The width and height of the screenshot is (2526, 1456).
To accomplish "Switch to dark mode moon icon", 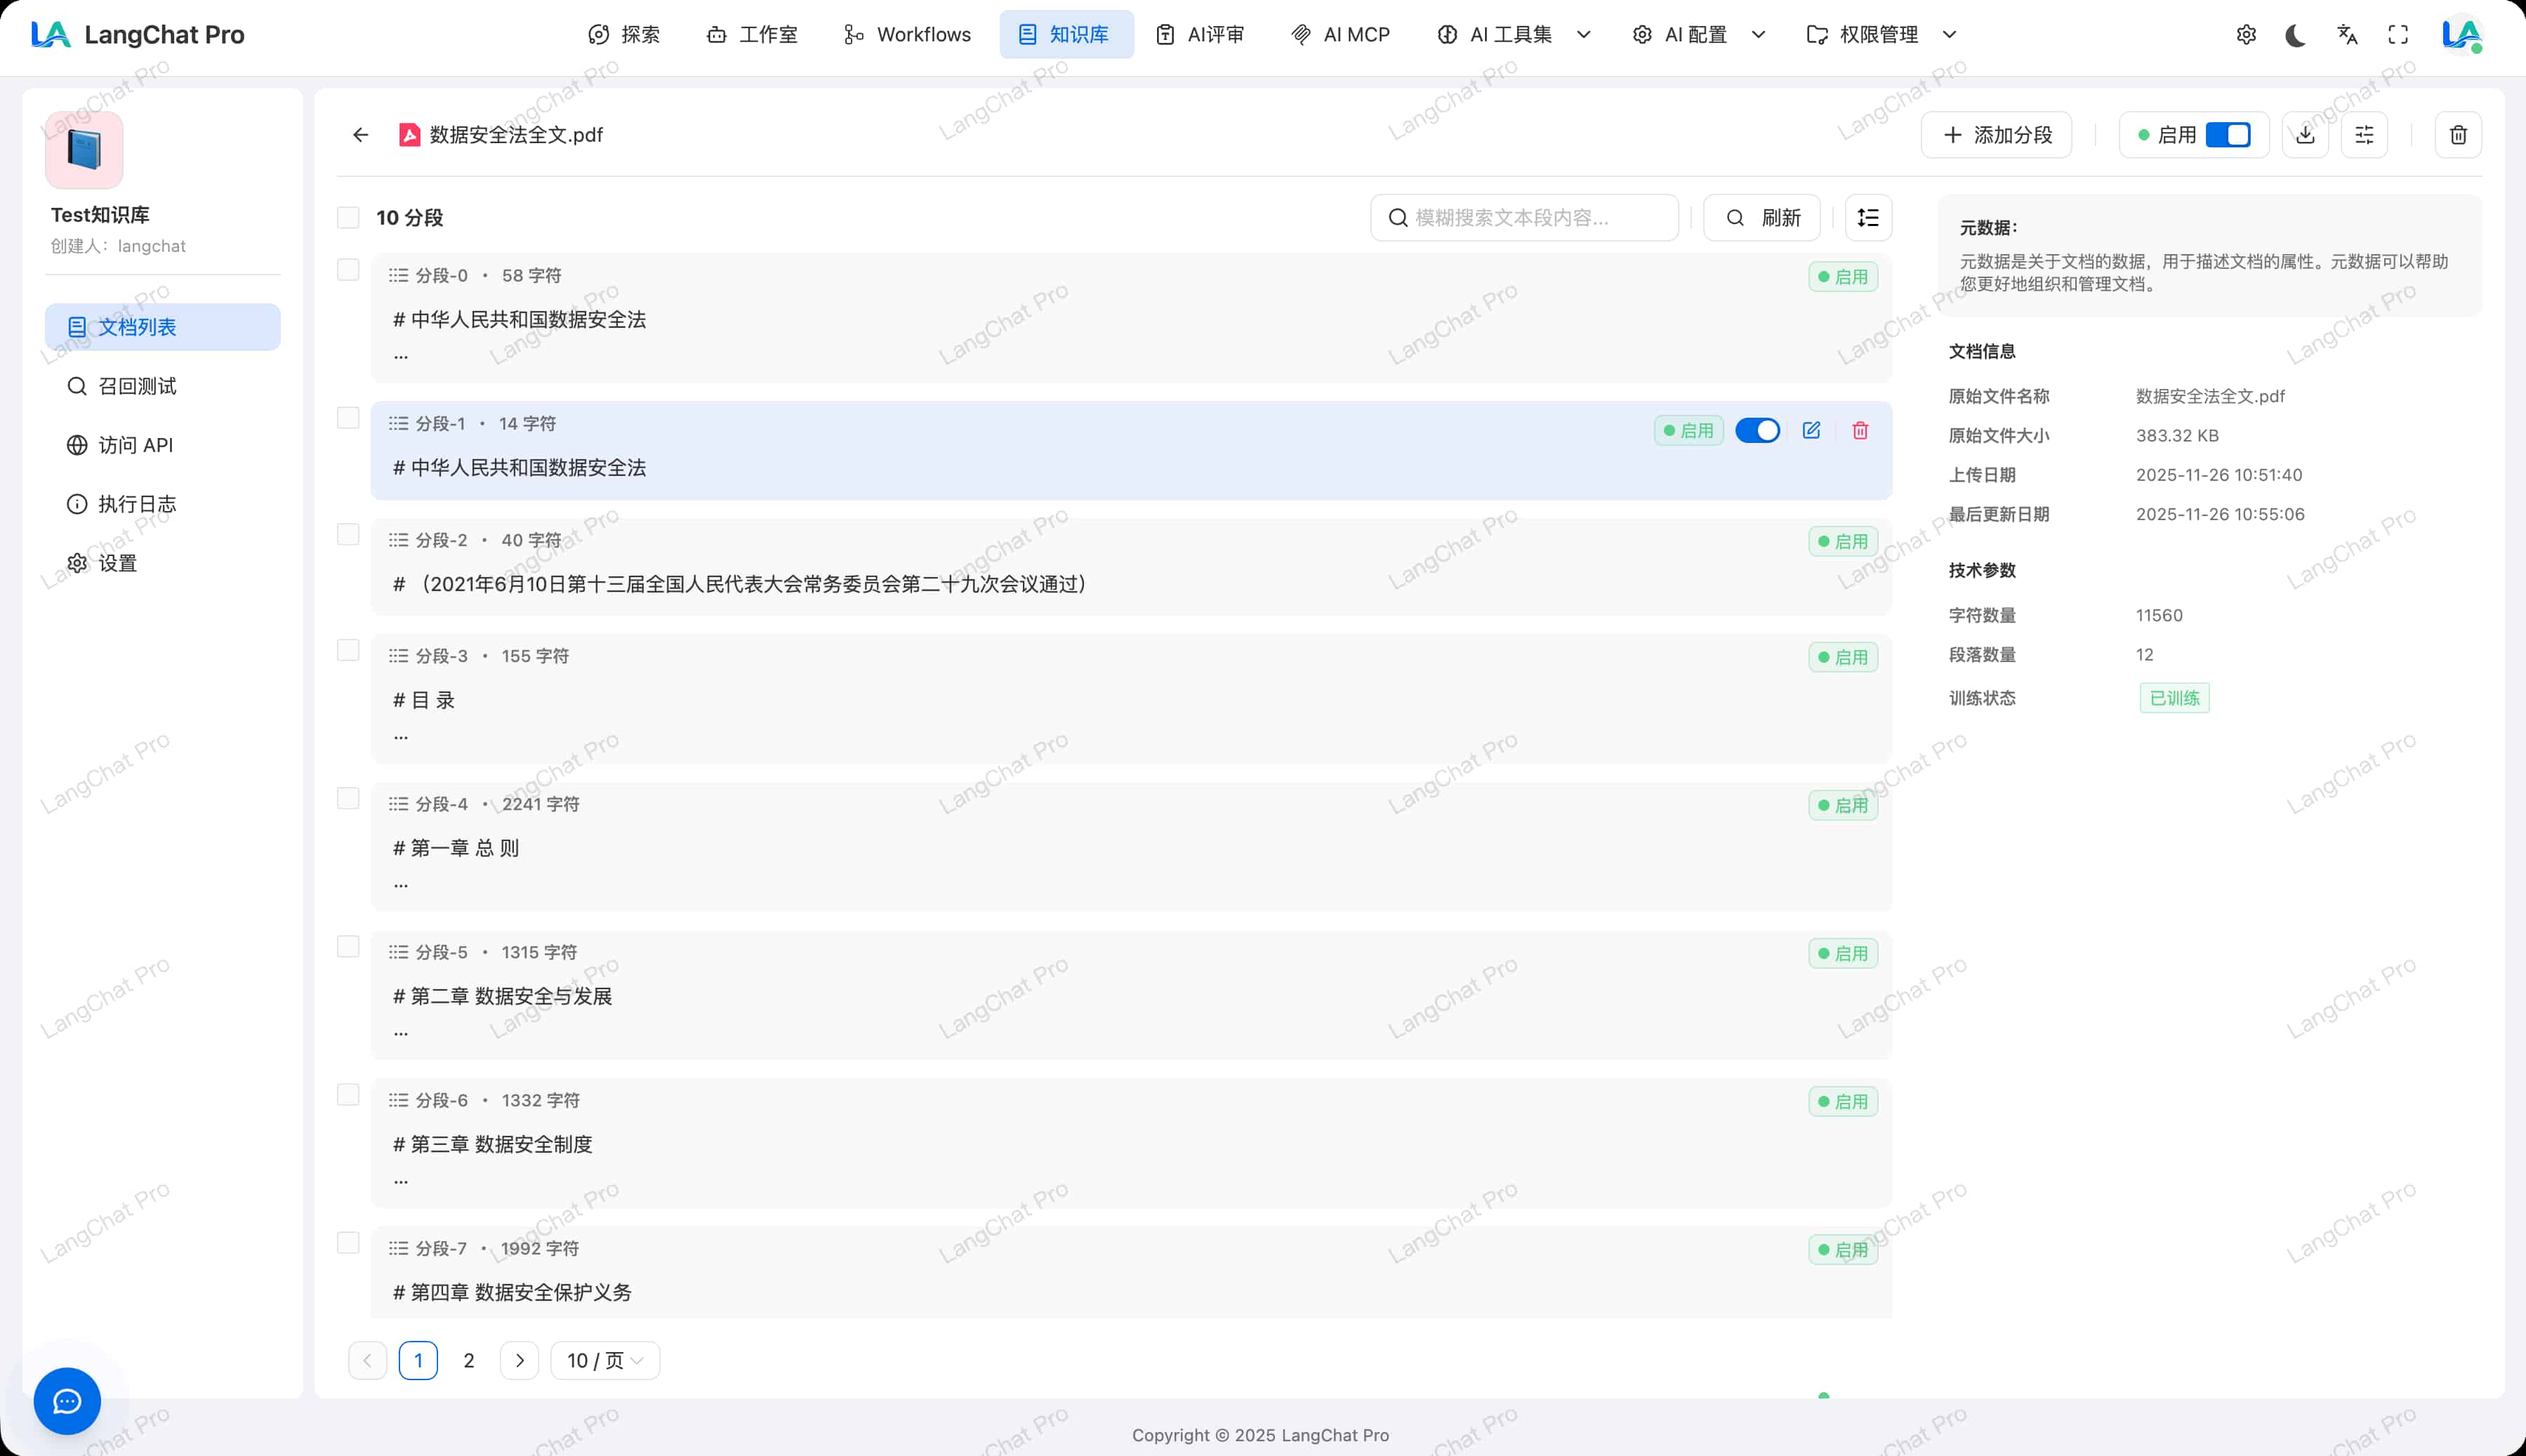I will [2295, 35].
